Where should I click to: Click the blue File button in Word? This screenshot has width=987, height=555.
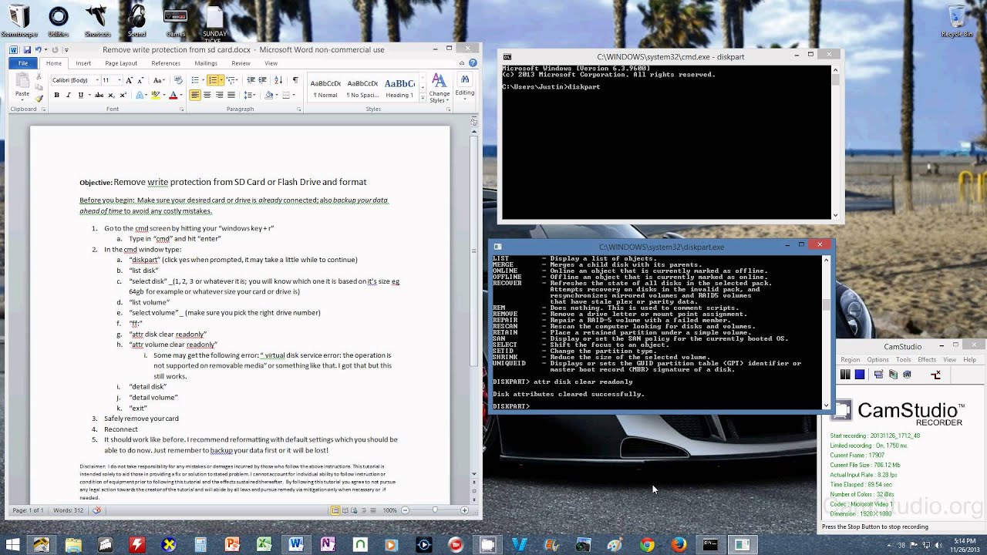23,63
